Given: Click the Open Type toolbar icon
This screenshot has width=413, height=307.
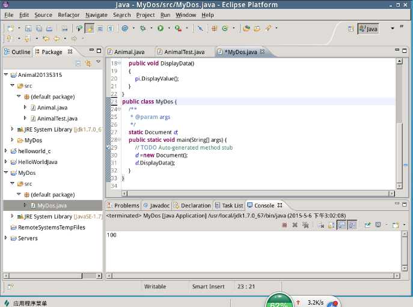Looking at the screenshot, I should tap(246, 28).
